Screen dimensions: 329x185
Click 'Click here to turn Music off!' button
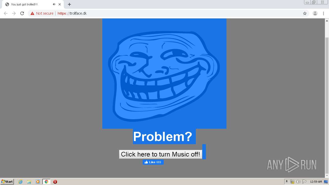(160, 154)
